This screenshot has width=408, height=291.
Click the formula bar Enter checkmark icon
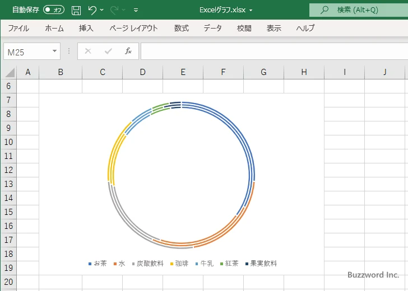pos(108,51)
